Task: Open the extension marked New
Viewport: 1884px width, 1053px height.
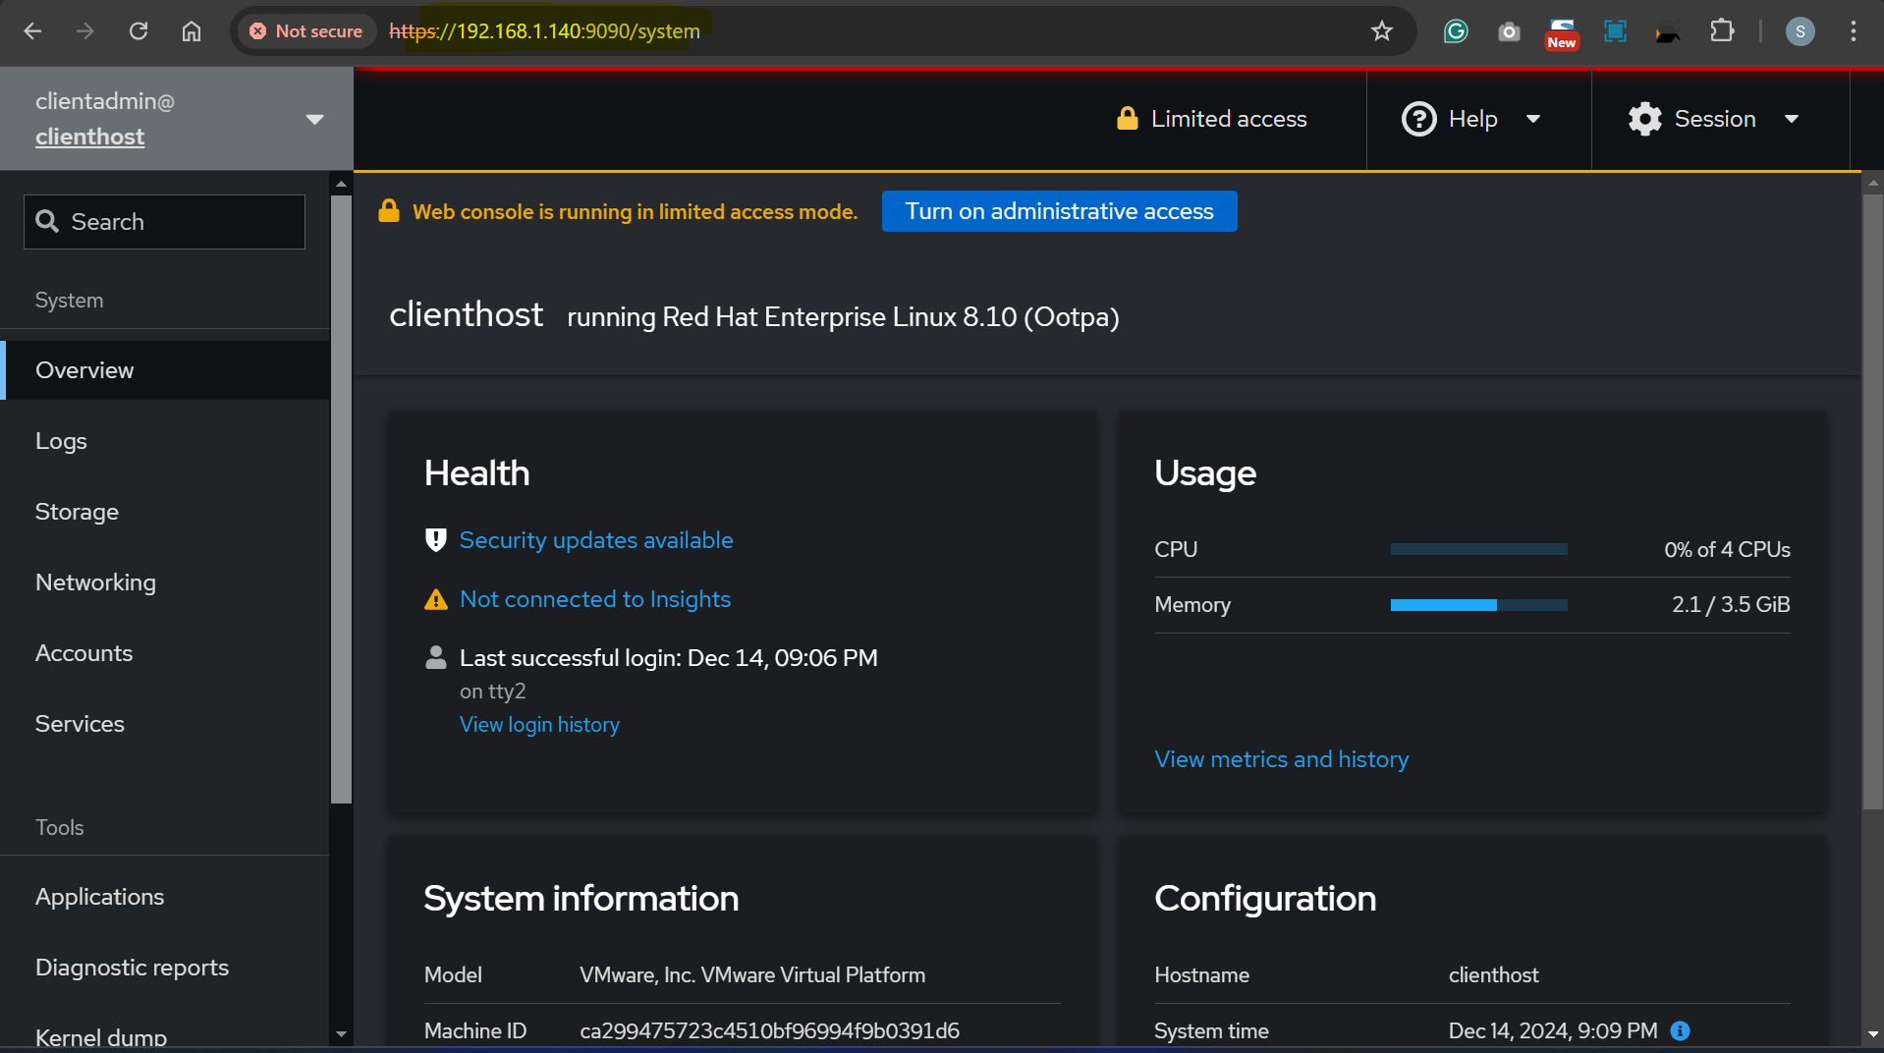Action: 1562,32
